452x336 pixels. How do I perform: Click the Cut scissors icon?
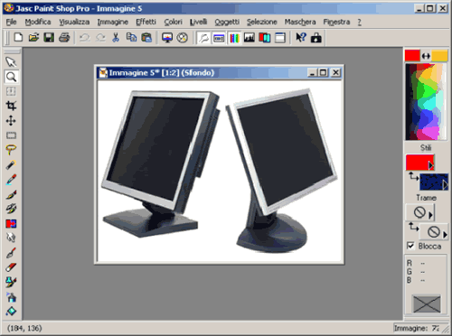[x=116, y=38]
